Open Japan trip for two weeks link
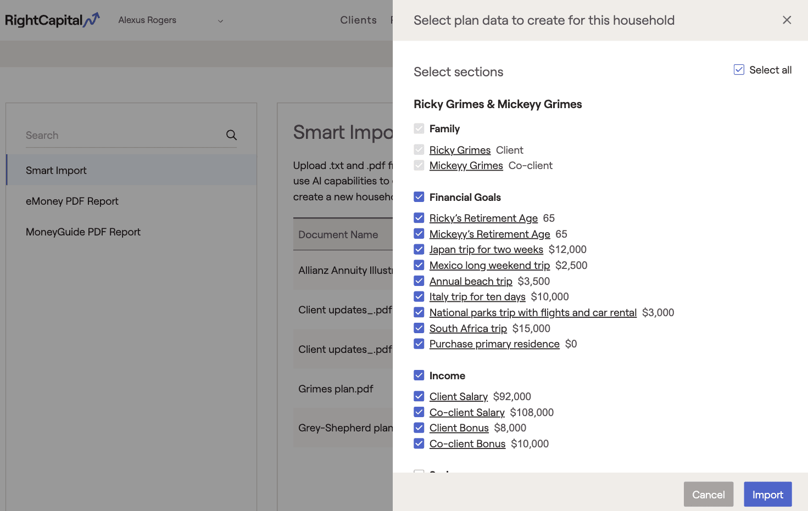The width and height of the screenshot is (808, 511). 486,250
